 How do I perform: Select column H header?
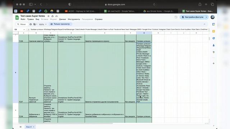coord(158,33)
